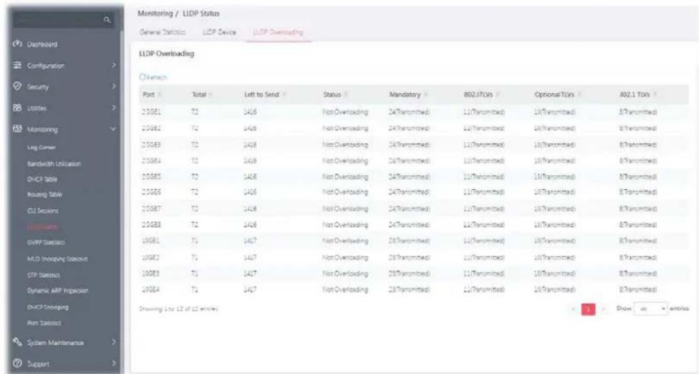Image resolution: width=699 pixels, height=374 pixels.
Task: Click the 10GE4 port cell
Action: 151,290
